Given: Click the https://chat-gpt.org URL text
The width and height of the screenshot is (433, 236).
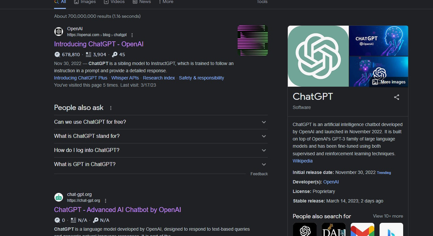Looking at the screenshot, I should (x=84, y=200).
